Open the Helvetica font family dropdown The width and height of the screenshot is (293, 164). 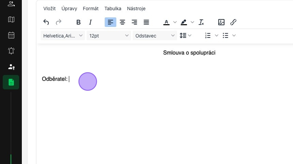(x=63, y=36)
